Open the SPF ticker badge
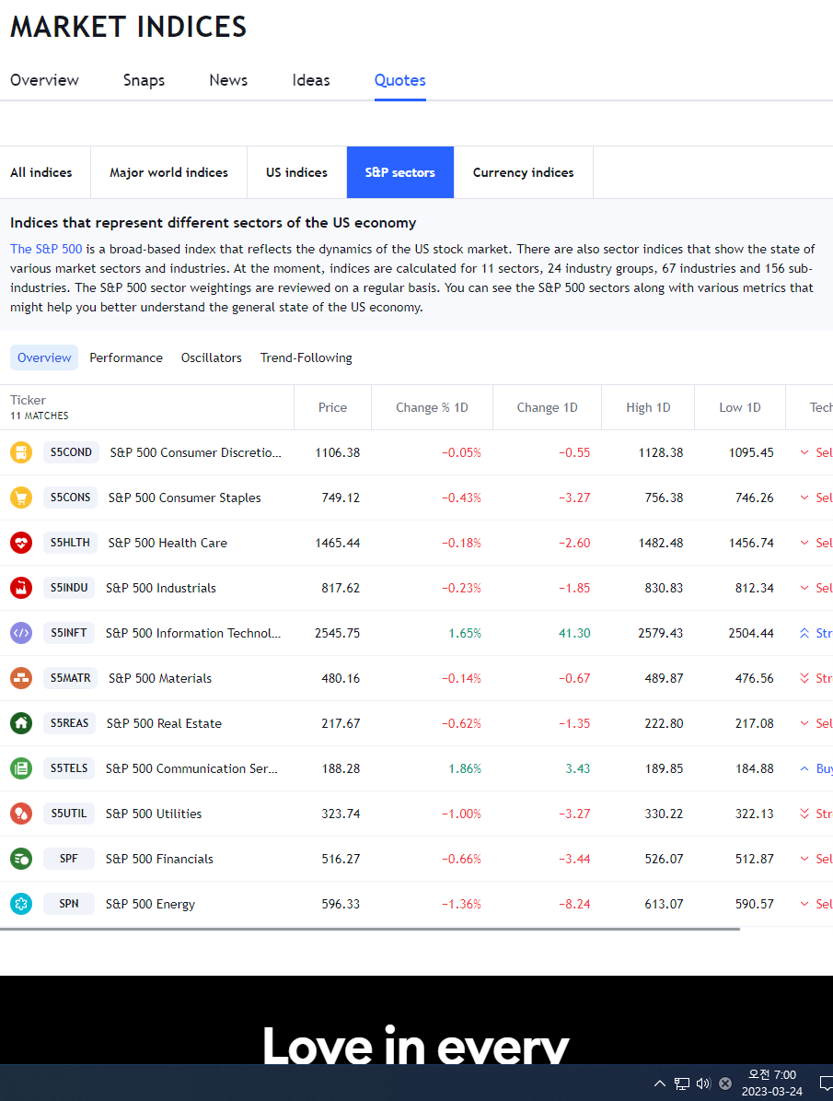 tap(69, 859)
